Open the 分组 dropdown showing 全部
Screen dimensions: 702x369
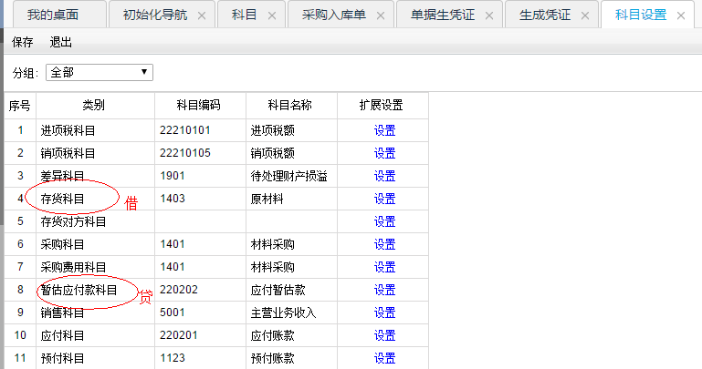click(x=99, y=72)
